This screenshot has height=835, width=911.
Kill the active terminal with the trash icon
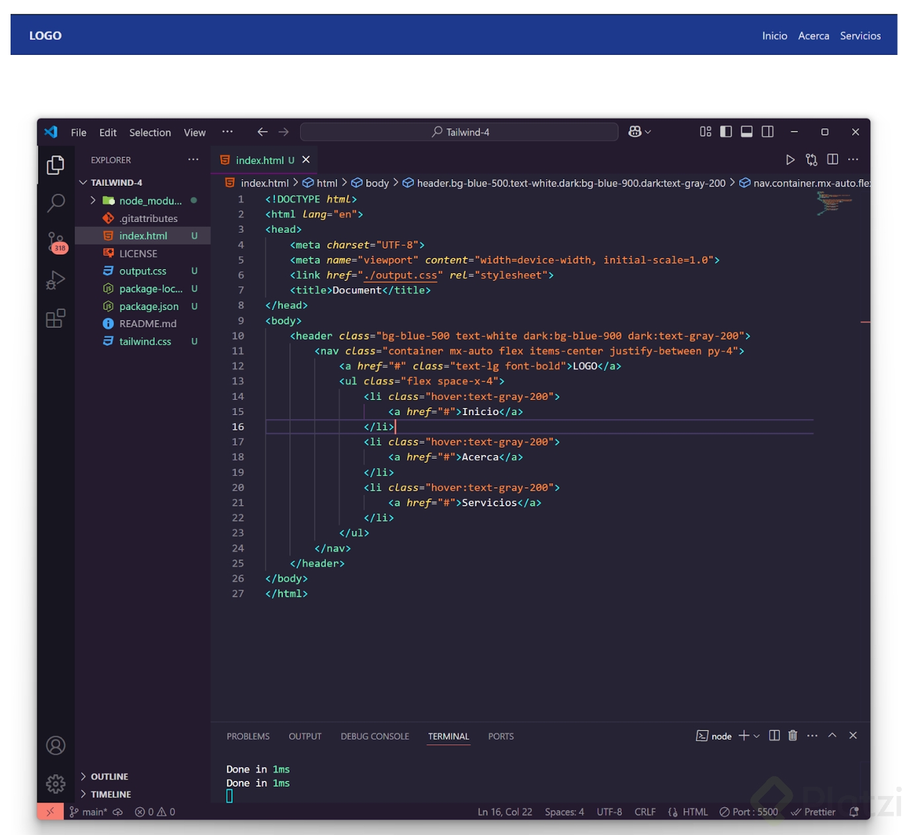793,735
